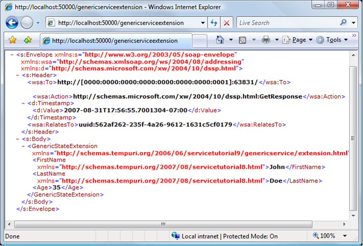Viewport: 363px width, 246px height.
Task: Click the Protected Mode: On status text
Action: coord(250,236)
